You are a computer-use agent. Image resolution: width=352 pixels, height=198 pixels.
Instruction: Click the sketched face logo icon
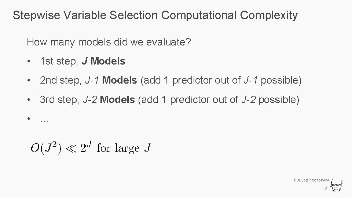click(336, 184)
